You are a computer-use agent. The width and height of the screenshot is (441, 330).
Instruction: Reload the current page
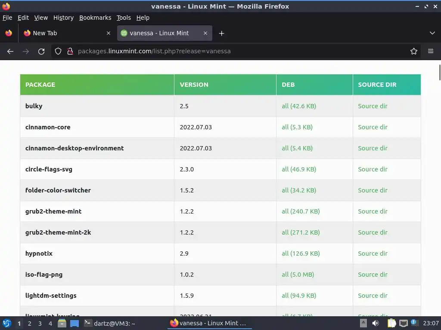[41, 52]
